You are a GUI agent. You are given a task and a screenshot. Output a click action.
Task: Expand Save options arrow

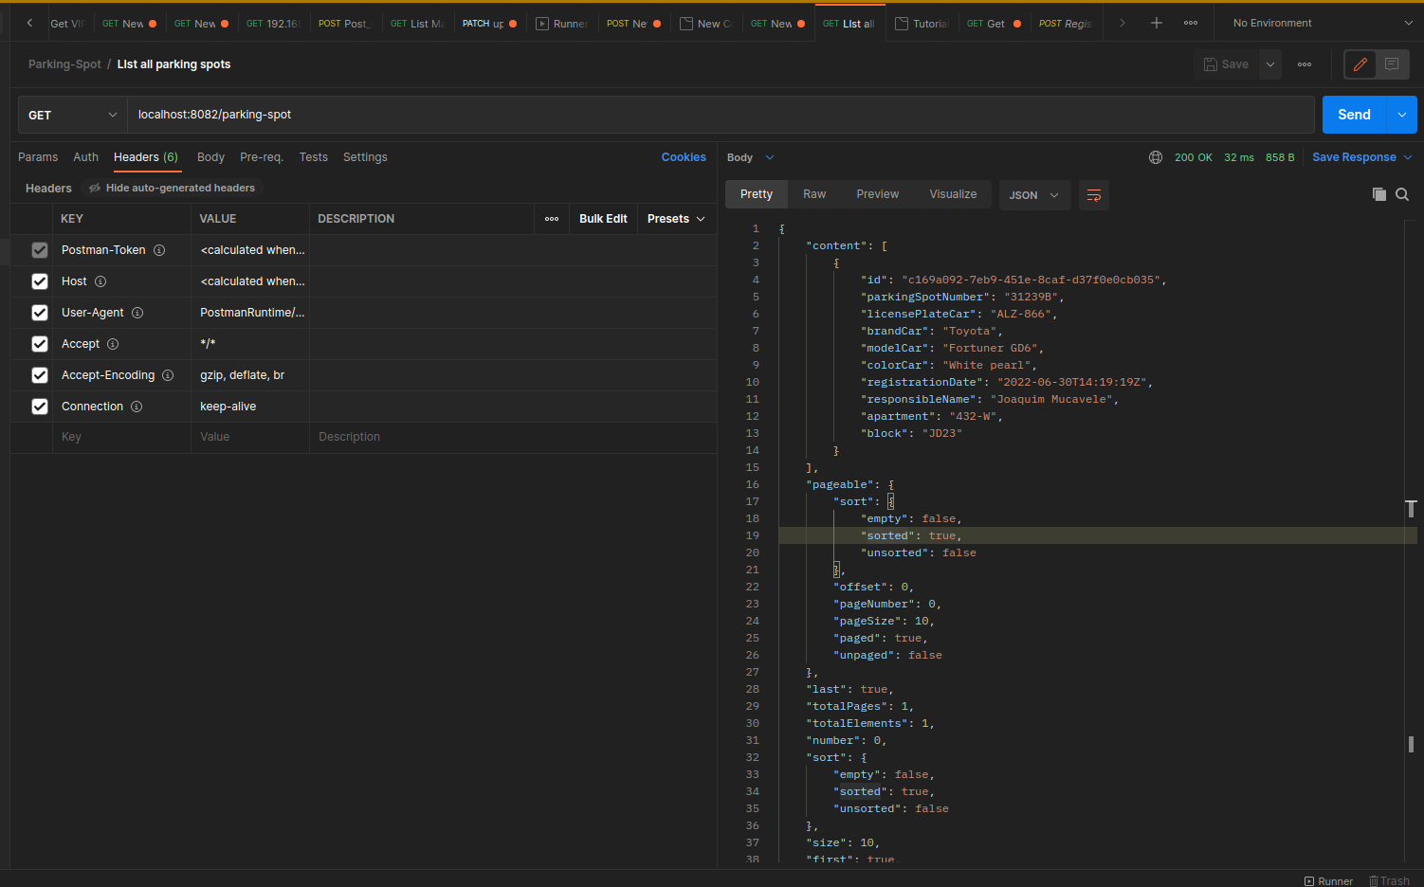click(x=1270, y=64)
